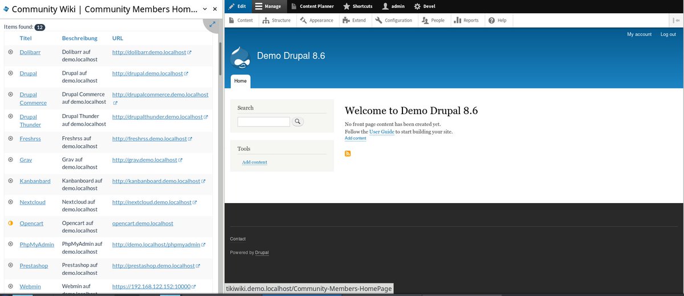Open the Dolibarr title link
Viewport: 684px width, 296px height.
(30, 52)
